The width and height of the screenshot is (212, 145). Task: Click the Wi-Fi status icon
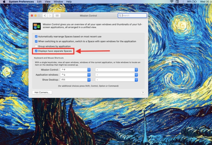click(x=172, y=2)
